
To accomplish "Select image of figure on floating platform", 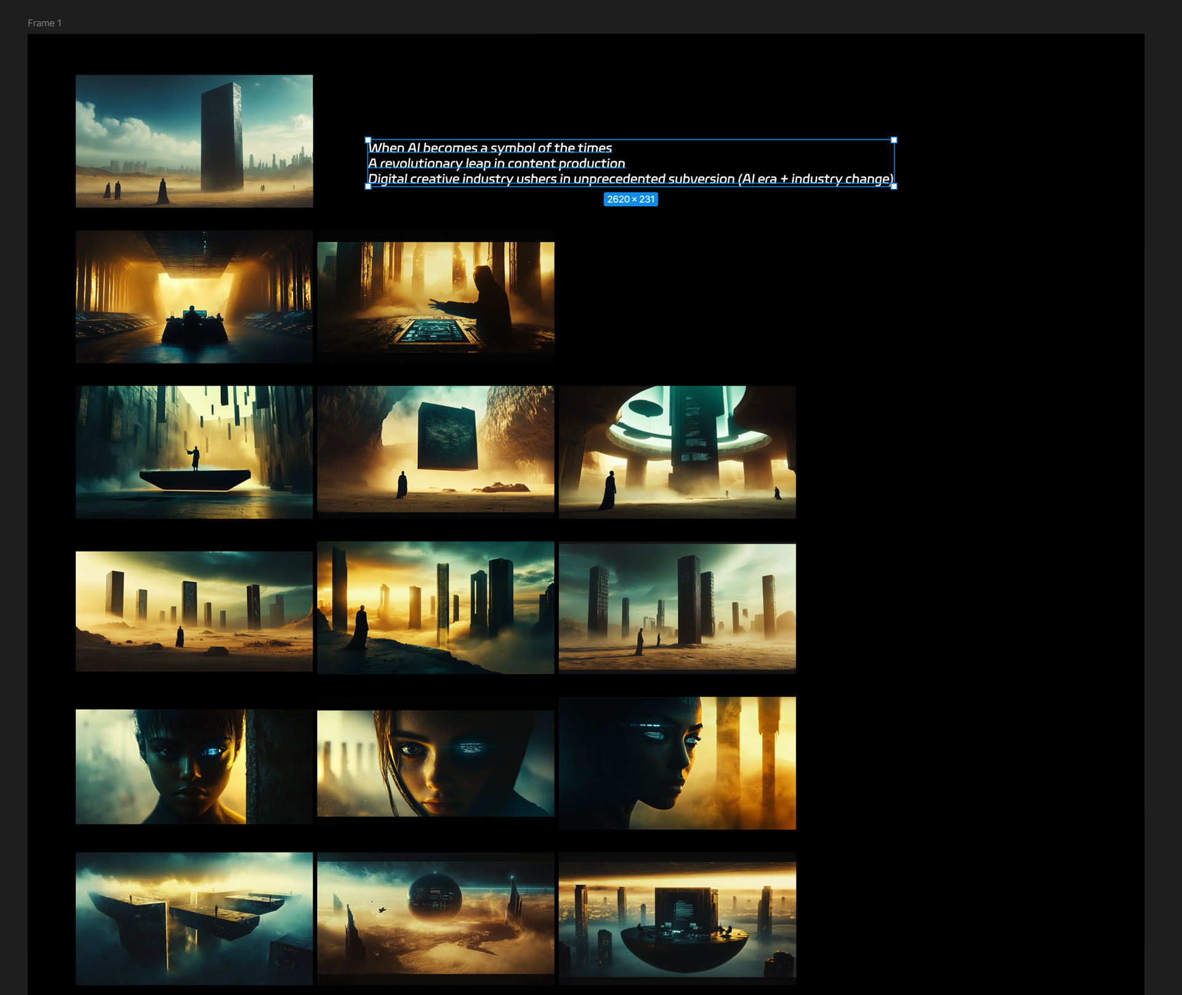I will (194, 452).
